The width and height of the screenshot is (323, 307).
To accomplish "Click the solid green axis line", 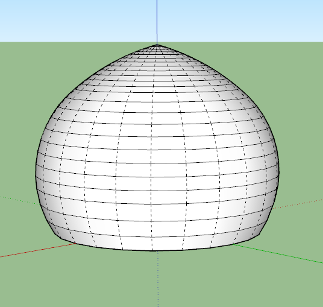I will pyautogui.click(x=278, y=254).
